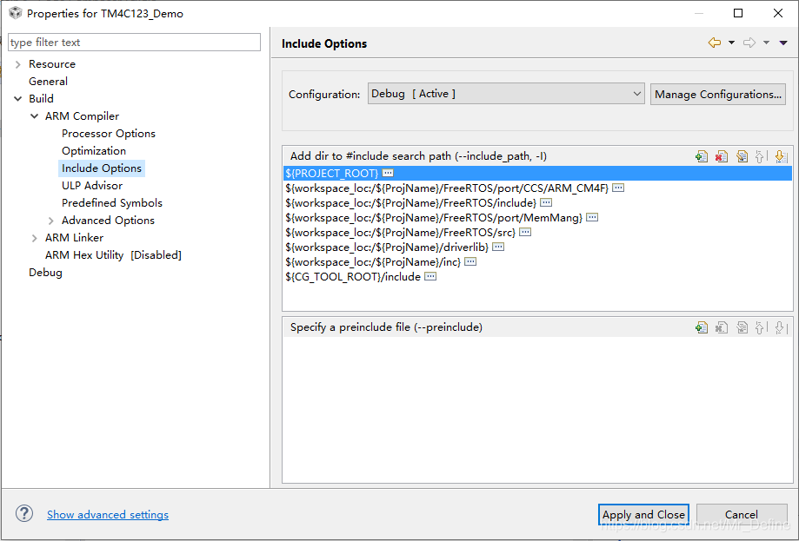Expand the ARM Linker node
Viewport: 799px width, 541px height.
tap(34, 238)
